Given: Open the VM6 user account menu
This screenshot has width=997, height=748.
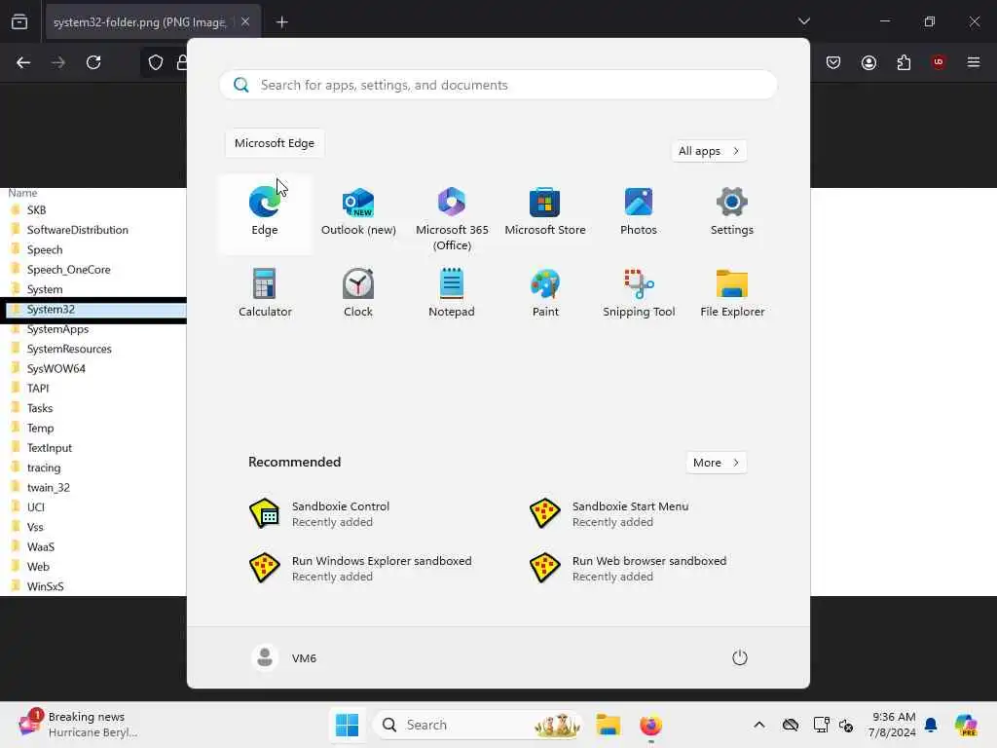Looking at the screenshot, I should click(284, 657).
